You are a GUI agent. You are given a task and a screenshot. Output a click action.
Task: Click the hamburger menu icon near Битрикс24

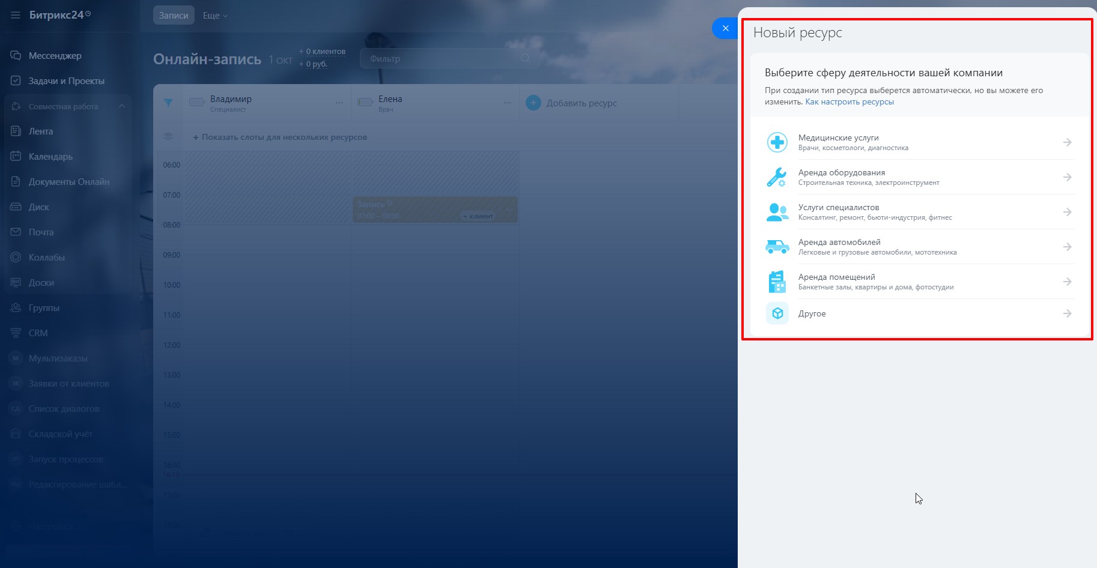click(16, 15)
